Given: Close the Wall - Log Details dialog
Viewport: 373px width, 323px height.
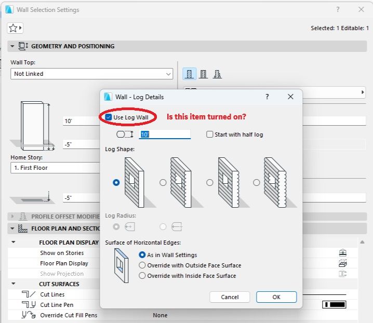Looking at the screenshot, I should pyautogui.click(x=290, y=97).
